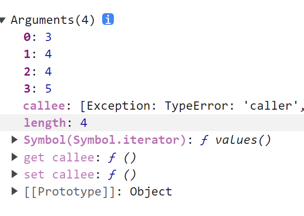
Task: Expand the set callee function
Action: (x=15, y=174)
